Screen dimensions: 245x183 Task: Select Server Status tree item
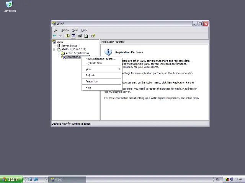click(x=69, y=45)
